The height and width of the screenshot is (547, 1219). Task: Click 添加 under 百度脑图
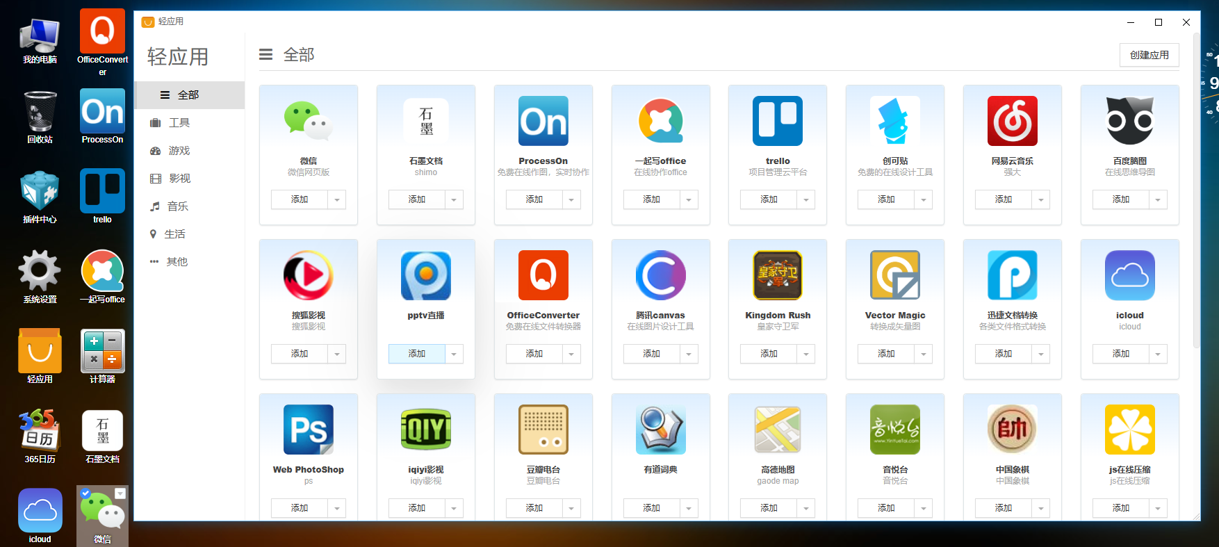tap(1121, 199)
